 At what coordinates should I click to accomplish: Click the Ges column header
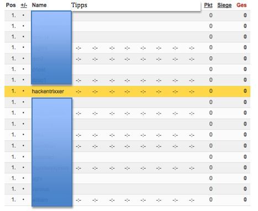coord(241,5)
